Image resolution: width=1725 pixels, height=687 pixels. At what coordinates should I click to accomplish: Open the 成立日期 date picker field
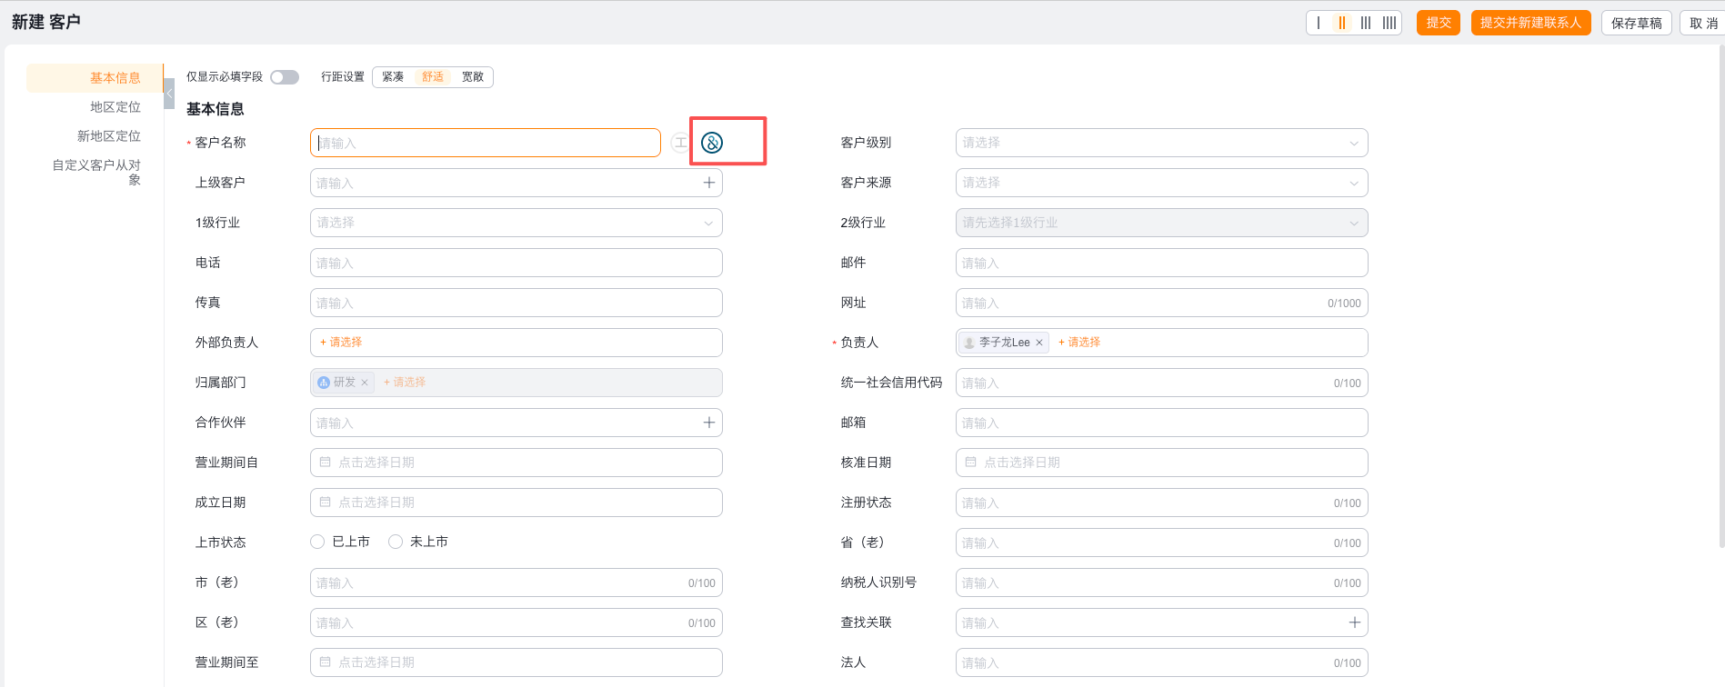(516, 503)
